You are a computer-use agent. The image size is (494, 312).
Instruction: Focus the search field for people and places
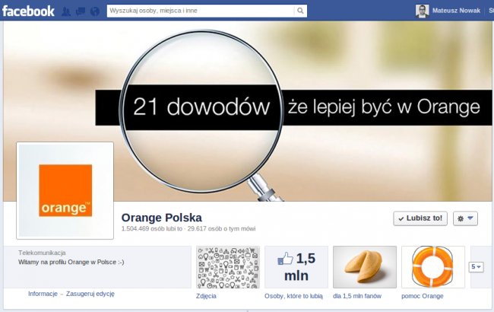tap(201, 11)
